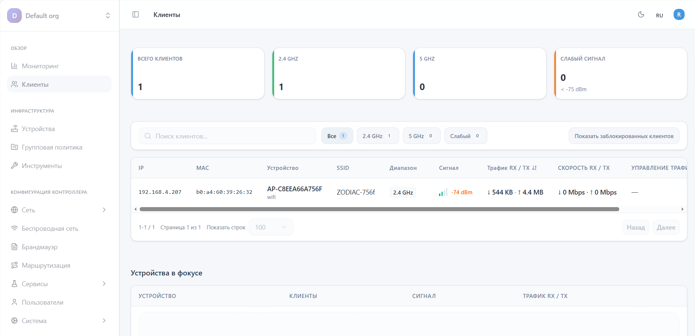Open Брандмауэр in the sidebar
The height and width of the screenshot is (336, 695).
click(40, 247)
